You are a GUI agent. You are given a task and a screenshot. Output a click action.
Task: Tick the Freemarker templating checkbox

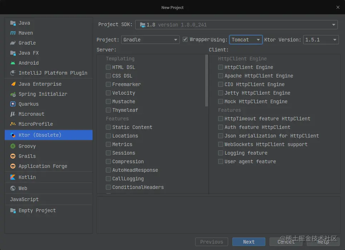click(x=108, y=84)
